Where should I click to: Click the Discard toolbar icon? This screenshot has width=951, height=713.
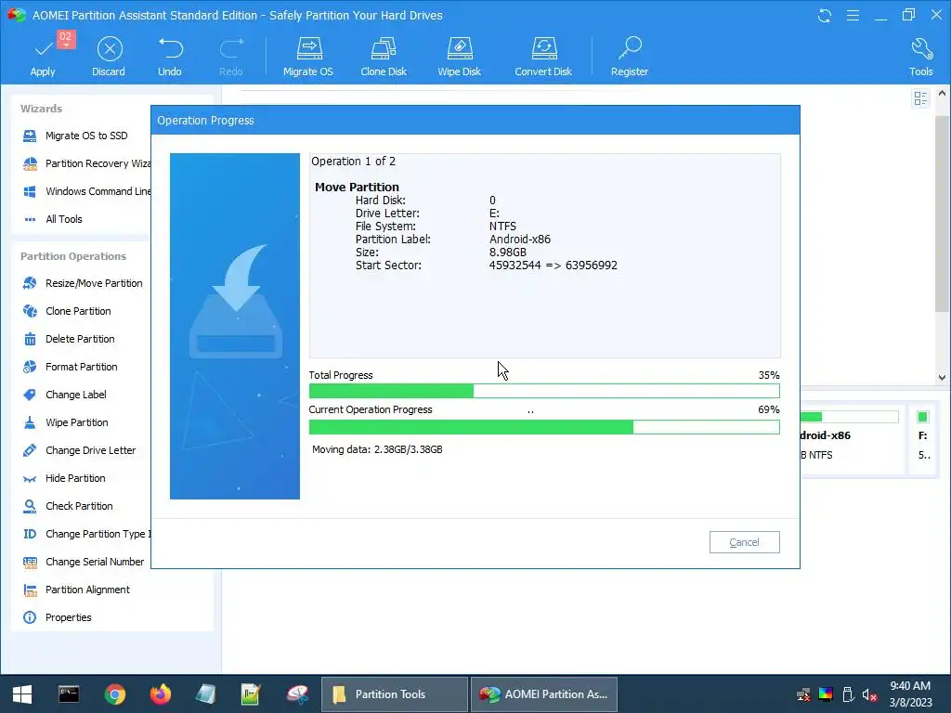[x=110, y=57]
